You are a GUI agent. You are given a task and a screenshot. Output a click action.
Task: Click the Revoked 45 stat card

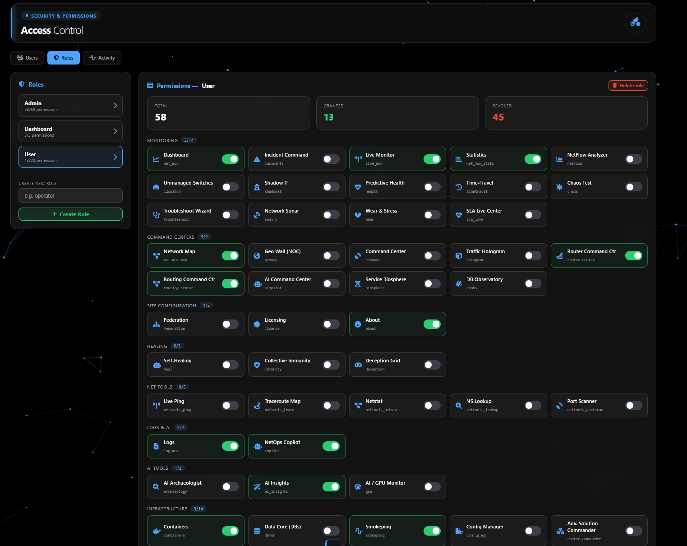[566, 113]
